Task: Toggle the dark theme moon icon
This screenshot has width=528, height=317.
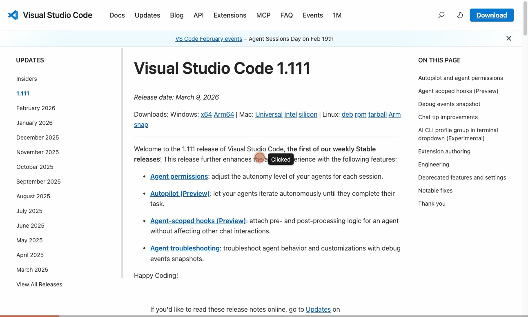Action: coord(460,15)
